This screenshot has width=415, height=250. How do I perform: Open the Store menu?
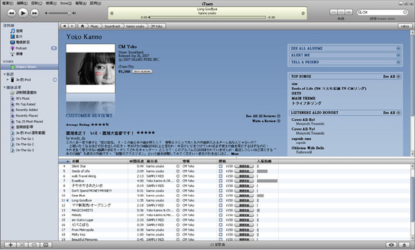66,3
